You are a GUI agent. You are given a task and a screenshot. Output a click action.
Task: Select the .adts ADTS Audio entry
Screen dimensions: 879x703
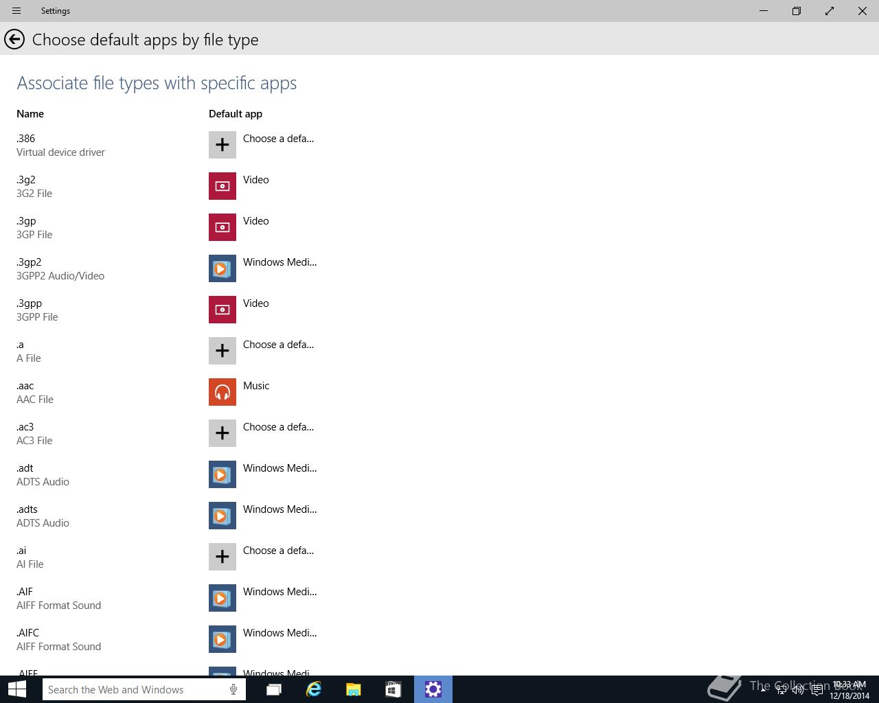(x=43, y=516)
